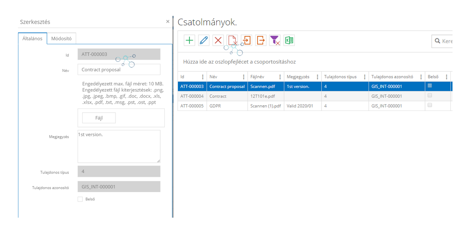Toggle Belső checkbox for GDPR row
Screen dimensions: 465x237
click(x=430, y=105)
